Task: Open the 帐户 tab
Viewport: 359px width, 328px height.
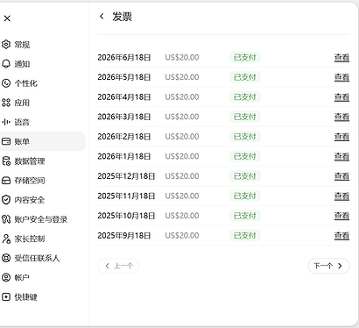Action: 43,277
